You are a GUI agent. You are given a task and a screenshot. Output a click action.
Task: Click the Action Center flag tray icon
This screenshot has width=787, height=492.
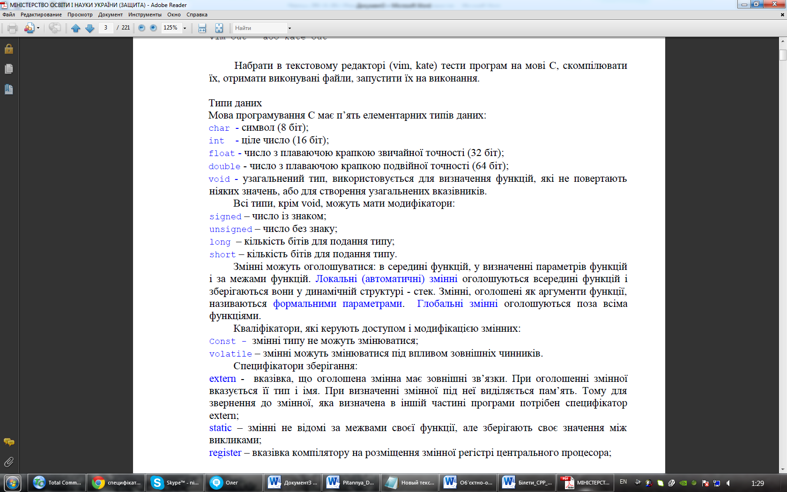click(705, 483)
